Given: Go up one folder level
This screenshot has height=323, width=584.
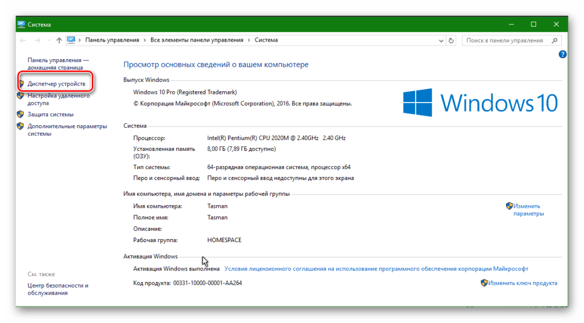Looking at the screenshot, I should pyautogui.click(x=59, y=40).
